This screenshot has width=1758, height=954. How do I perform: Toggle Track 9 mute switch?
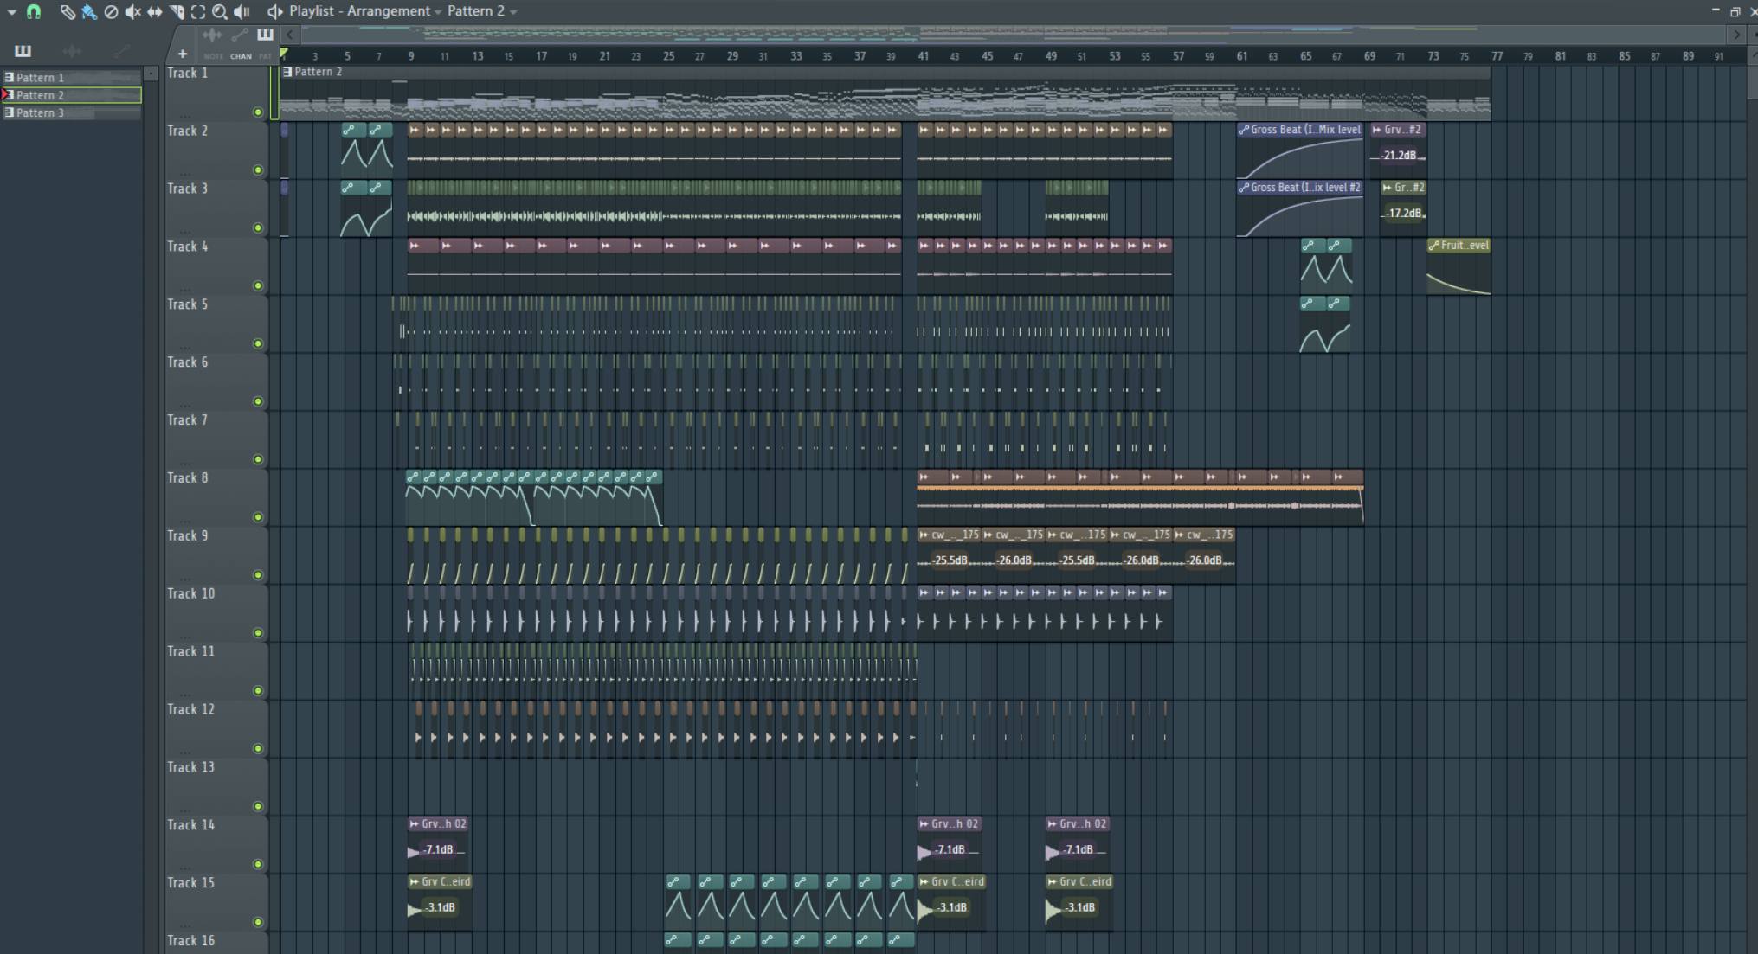[x=258, y=575]
